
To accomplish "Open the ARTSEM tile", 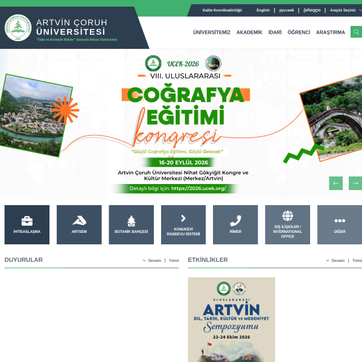I will point(79,224).
